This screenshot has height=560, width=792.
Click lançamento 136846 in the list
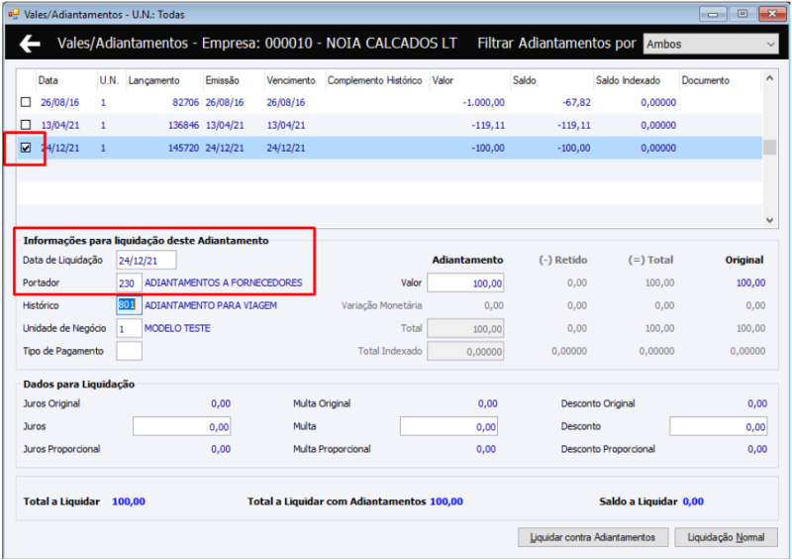183,125
